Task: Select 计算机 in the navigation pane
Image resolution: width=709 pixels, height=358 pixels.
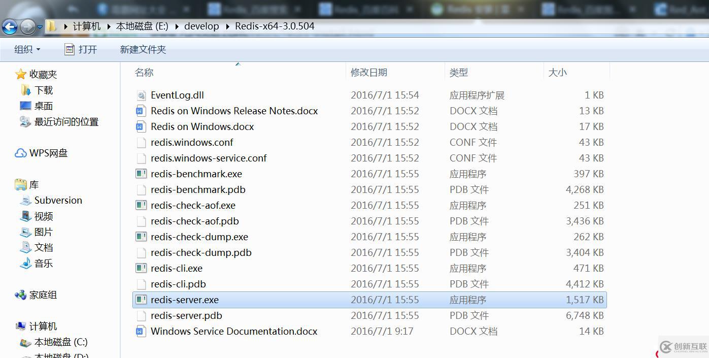Action: coord(43,327)
